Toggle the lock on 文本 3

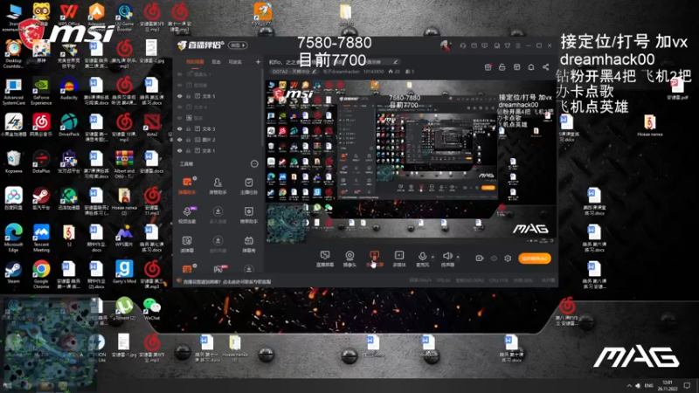[188, 128]
